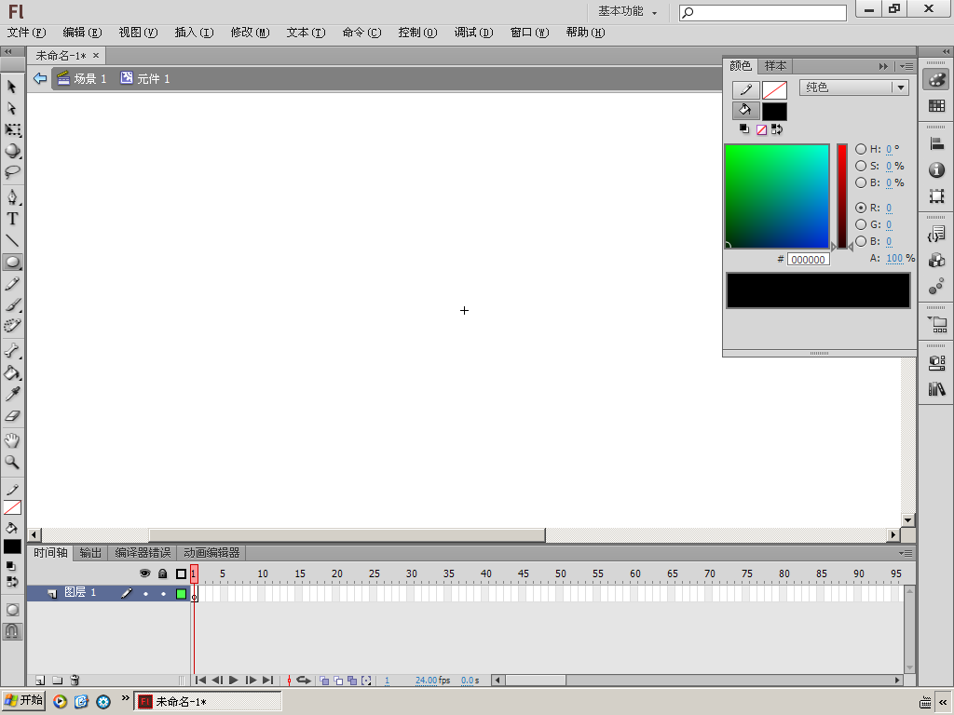The image size is (954, 715).
Task: Toggle outline color square for 图层 1
Action: (x=182, y=593)
